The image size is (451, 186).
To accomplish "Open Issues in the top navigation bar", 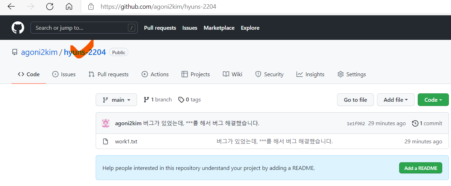I will 190,28.
